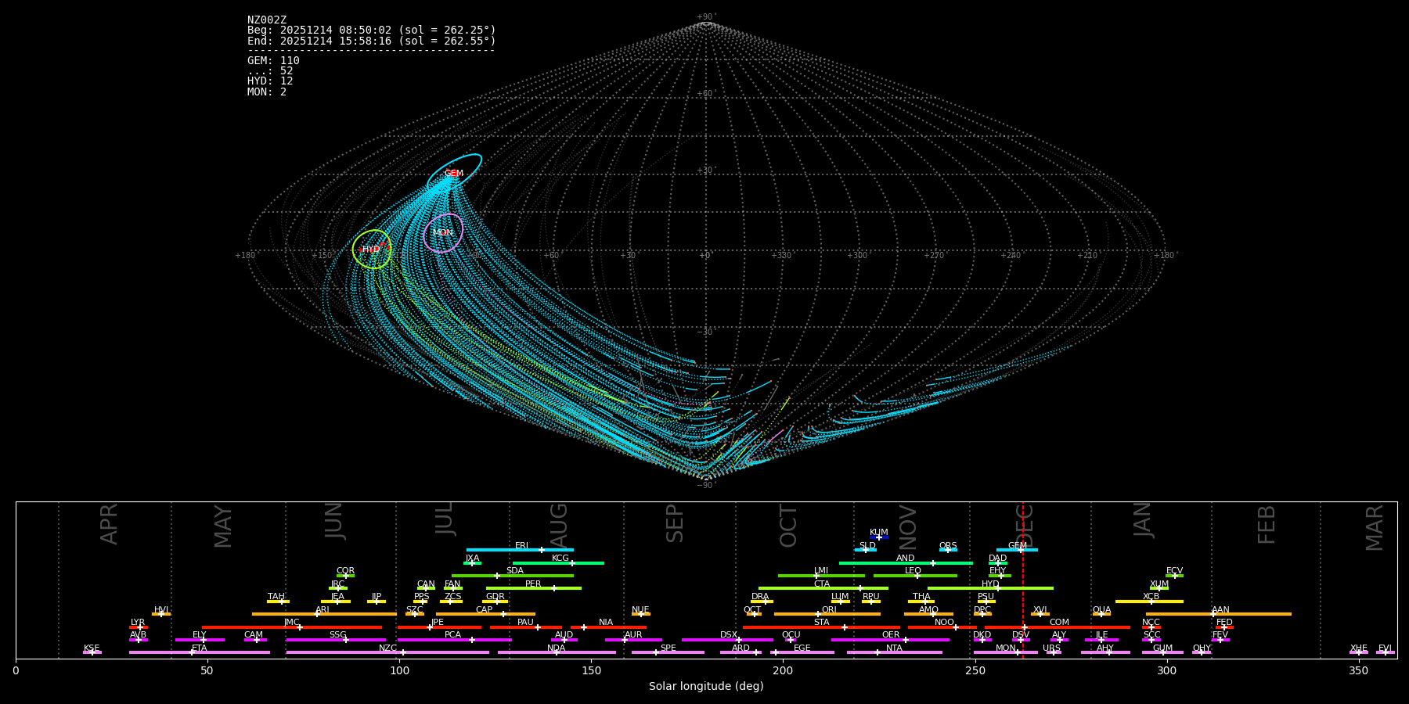Image resolution: width=1409 pixels, height=704 pixels.
Task: Click the red dashed current-date line in the timeline
Action: click(x=1022, y=579)
